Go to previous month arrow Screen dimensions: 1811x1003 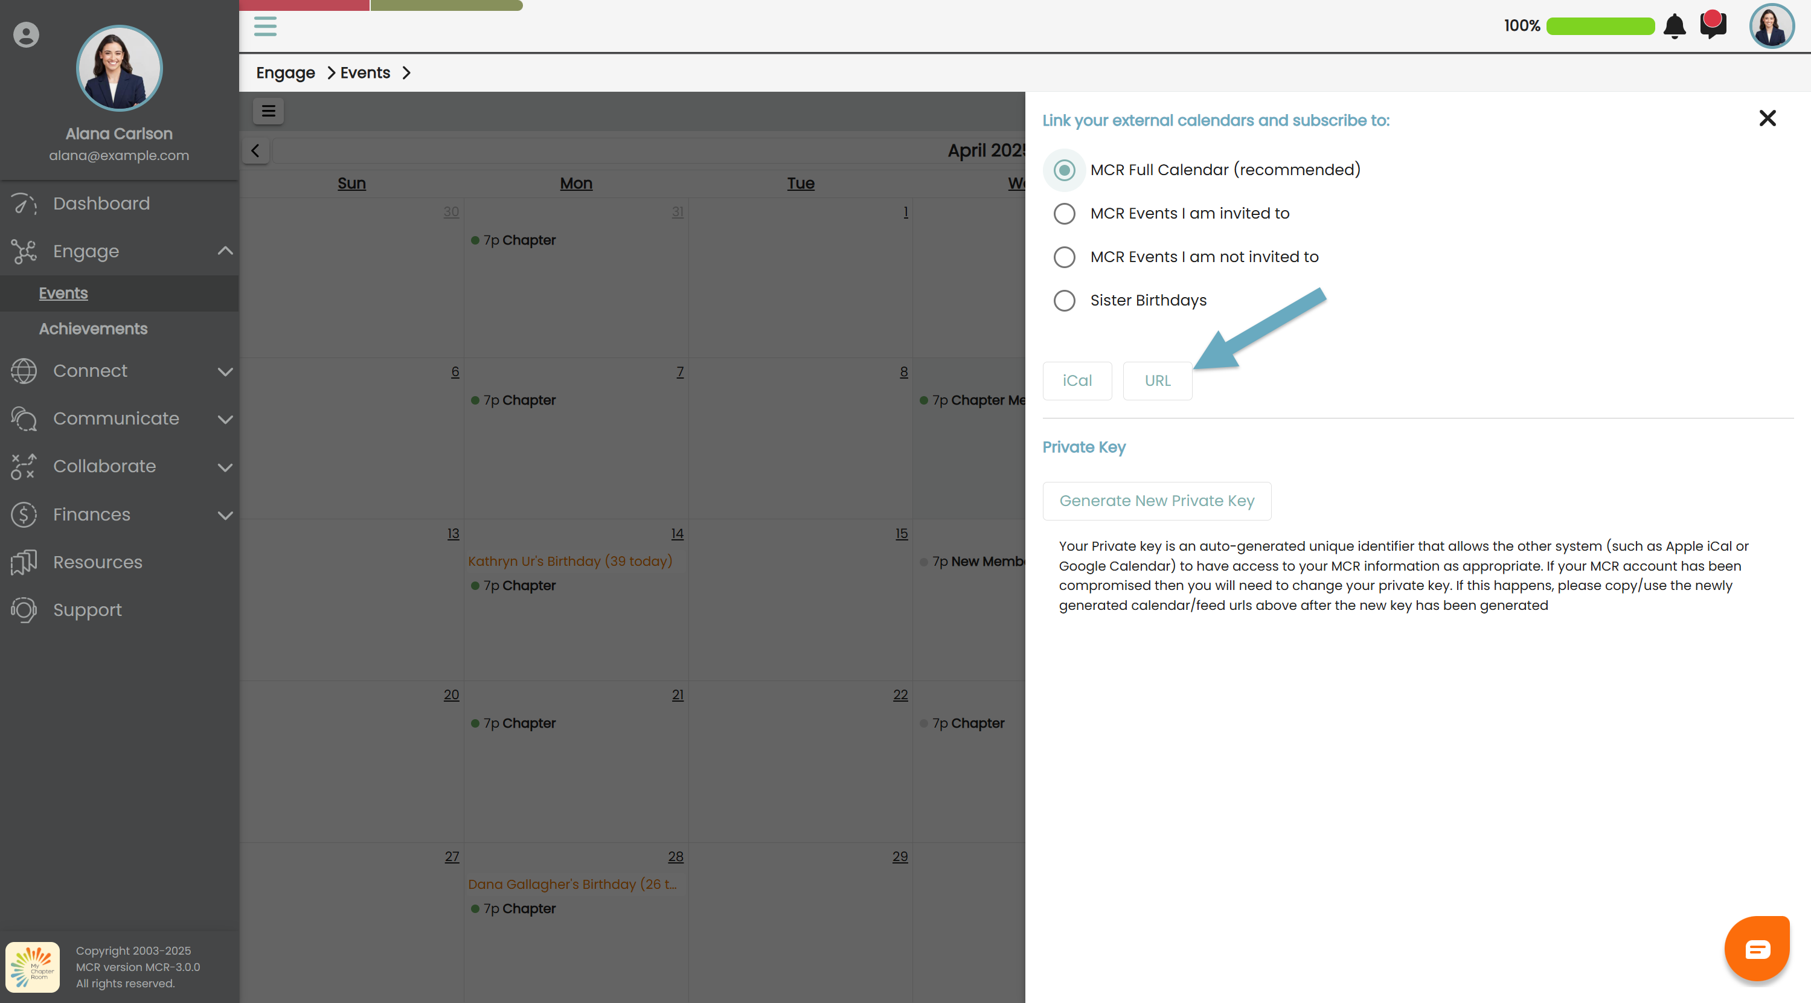pos(255,150)
